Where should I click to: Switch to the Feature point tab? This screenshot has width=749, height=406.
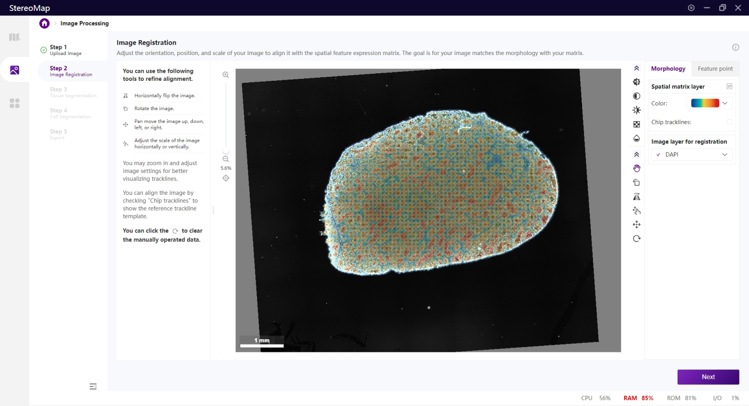(x=715, y=68)
